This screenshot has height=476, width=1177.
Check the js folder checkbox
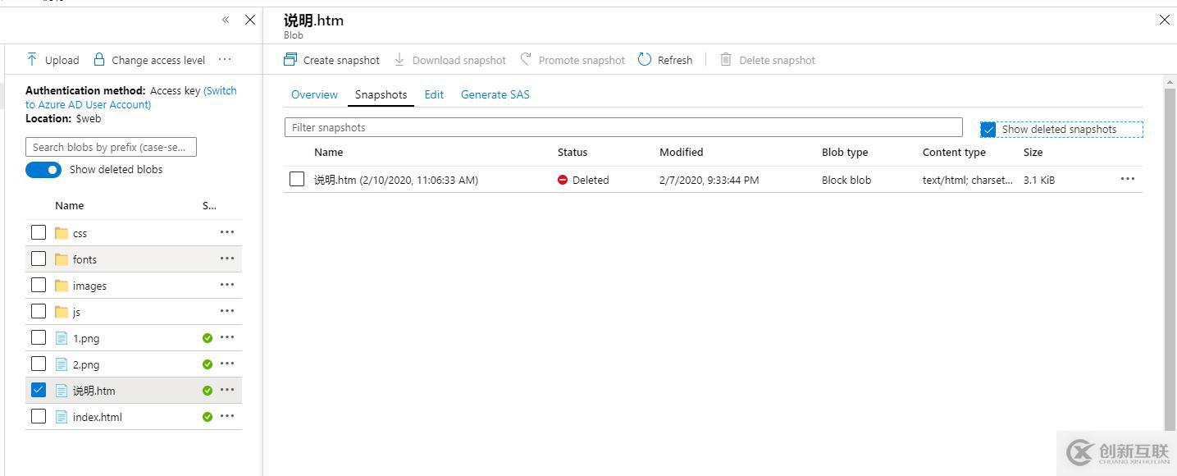pos(39,311)
